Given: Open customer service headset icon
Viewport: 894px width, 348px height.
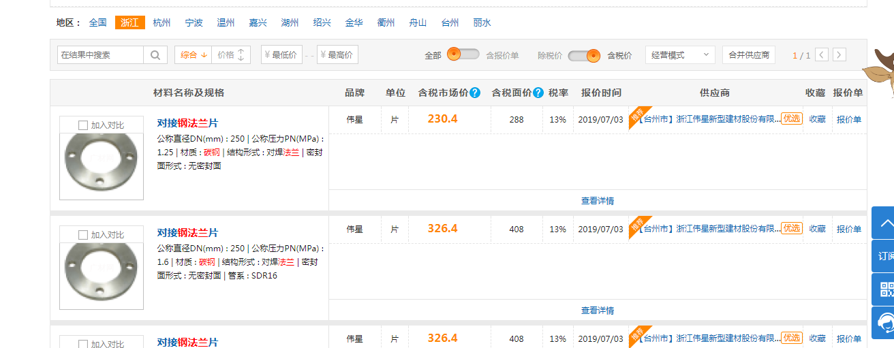Looking at the screenshot, I should [884, 323].
